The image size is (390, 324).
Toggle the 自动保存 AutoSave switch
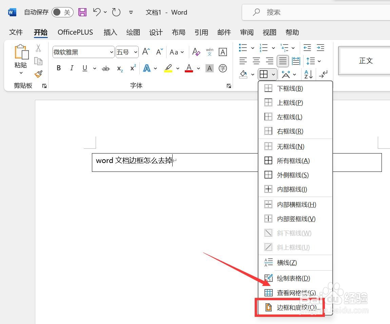[62, 12]
